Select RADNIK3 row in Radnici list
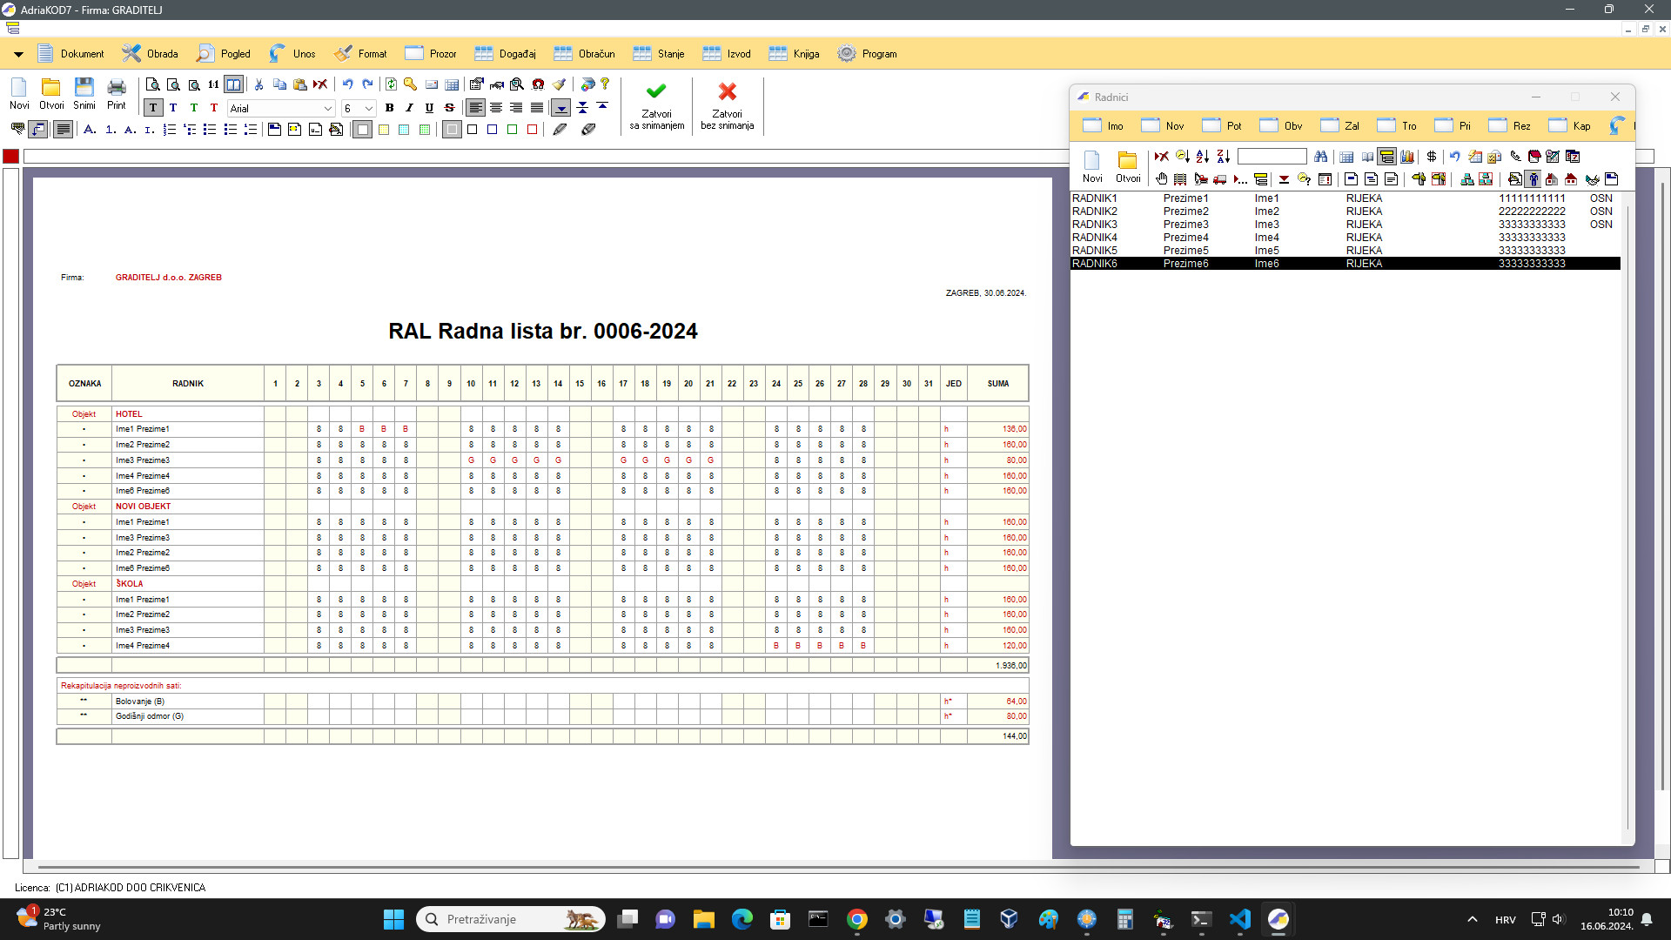 (x=1345, y=225)
